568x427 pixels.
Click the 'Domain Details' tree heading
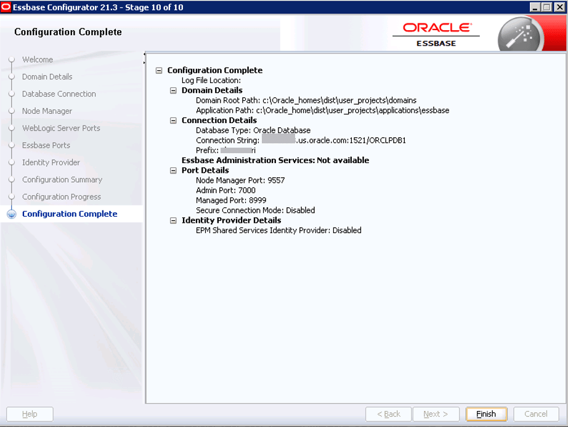[212, 90]
